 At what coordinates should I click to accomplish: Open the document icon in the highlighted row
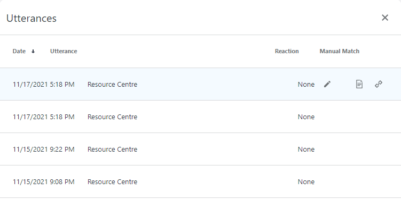(x=359, y=84)
